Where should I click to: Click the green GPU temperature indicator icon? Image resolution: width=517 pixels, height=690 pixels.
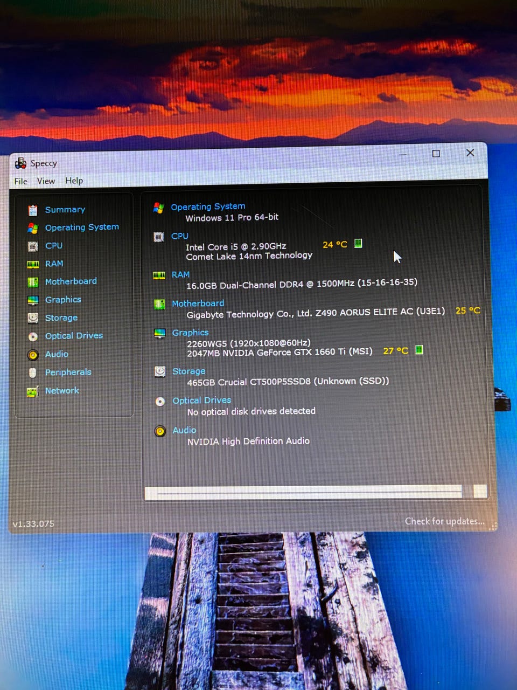tap(419, 349)
